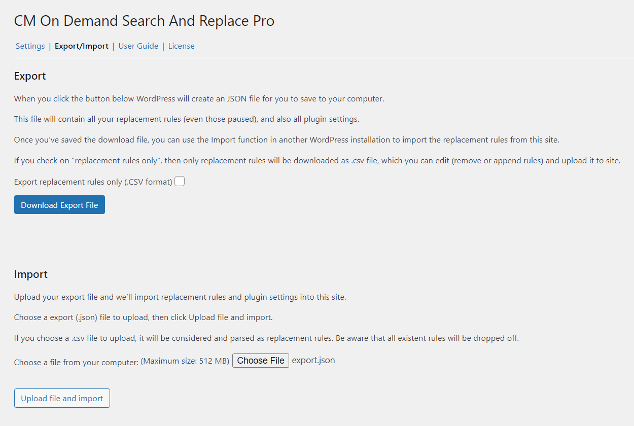Click the "If you choose a .csv file" warning text
Image resolution: width=634 pixels, height=426 pixels.
click(x=266, y=338)
